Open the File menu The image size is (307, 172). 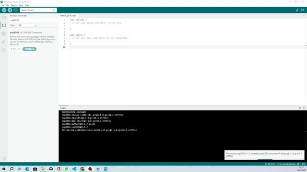pyautogui.click(x=2, y=5)
